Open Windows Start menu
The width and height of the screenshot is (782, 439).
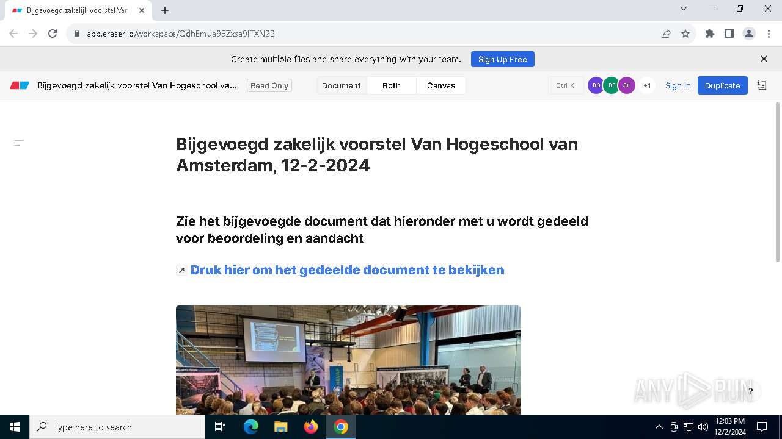(15, 427)
